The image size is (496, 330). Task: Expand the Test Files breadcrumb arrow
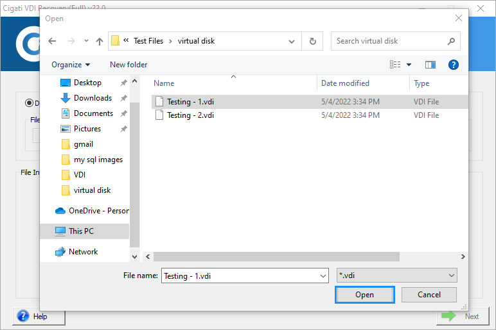coord(170,41)
